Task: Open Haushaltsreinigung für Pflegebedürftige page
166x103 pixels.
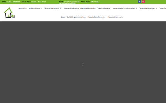Action: pos(79,8)
